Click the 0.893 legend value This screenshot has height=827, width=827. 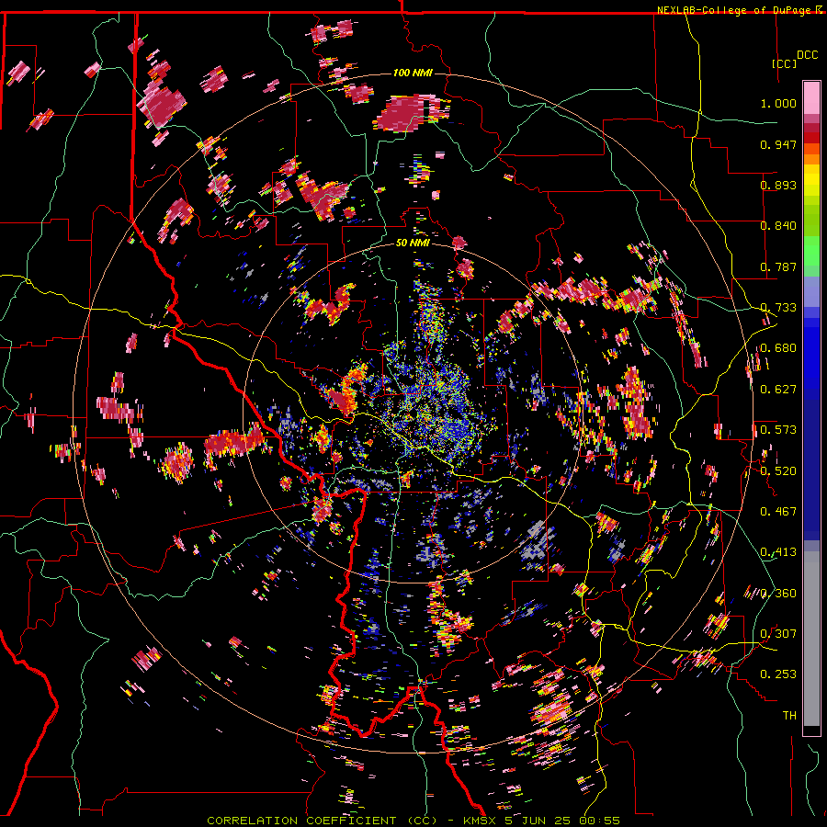click(x=778, y=185)
